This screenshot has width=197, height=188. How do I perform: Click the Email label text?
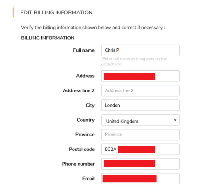point(89,179)
